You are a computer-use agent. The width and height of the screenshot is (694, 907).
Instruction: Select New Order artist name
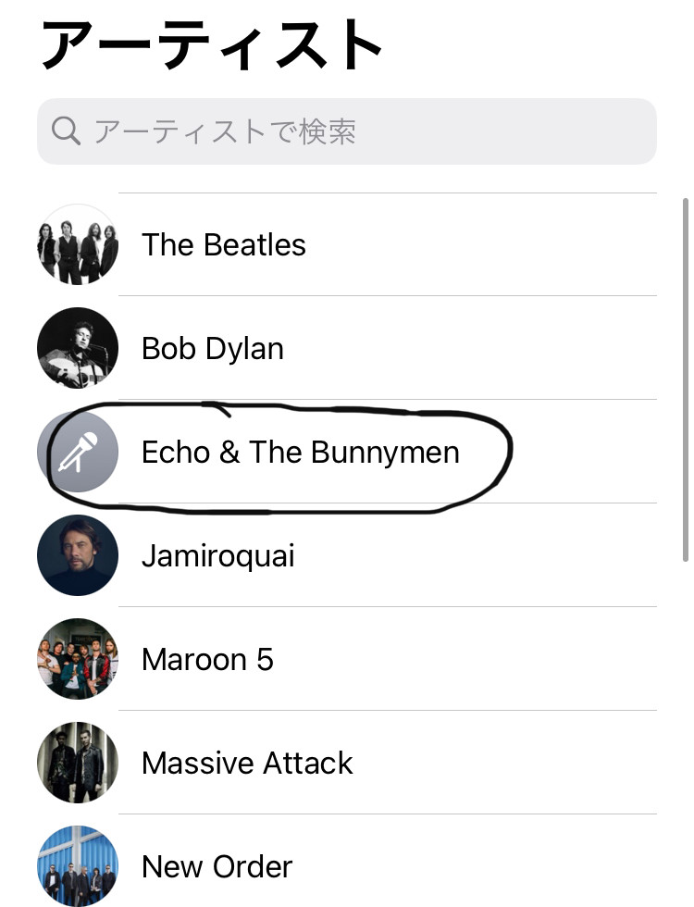(217, 866)
